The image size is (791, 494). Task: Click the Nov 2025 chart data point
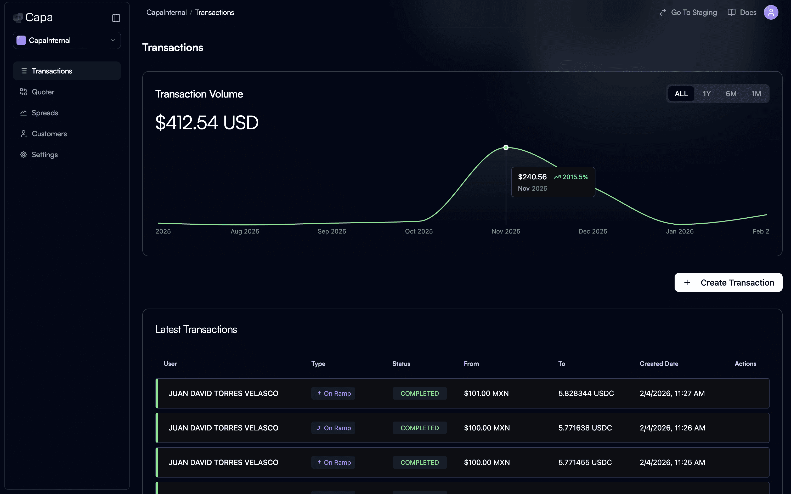(x=506, y=148)
